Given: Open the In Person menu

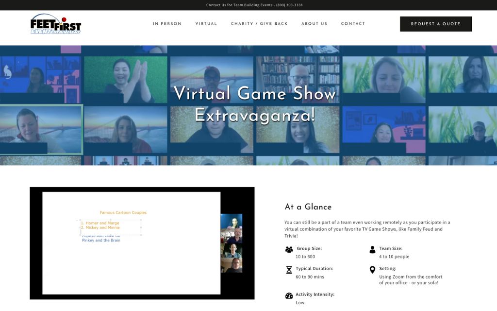Looking at the screenshot, I should pyautogui.click(x=167, y=24).
